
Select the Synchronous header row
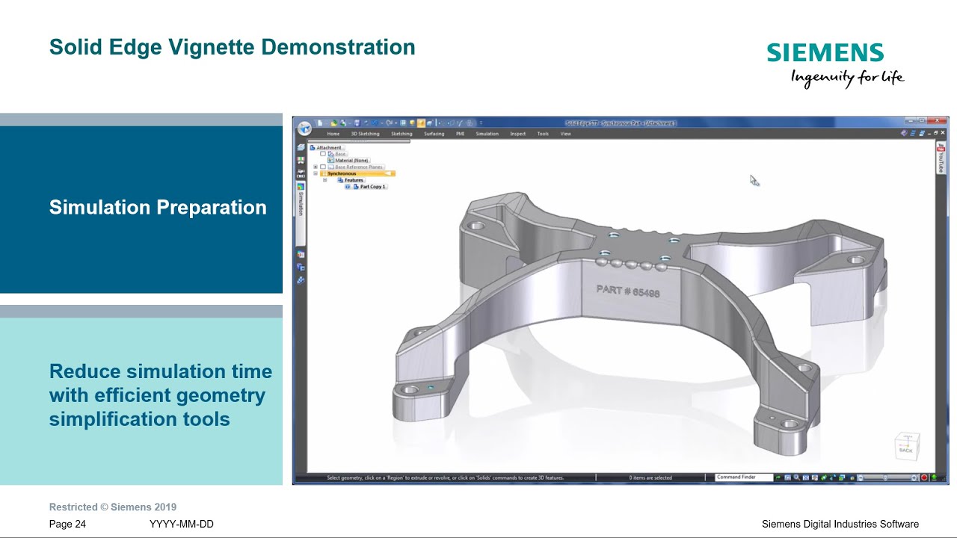click(357, 173)
